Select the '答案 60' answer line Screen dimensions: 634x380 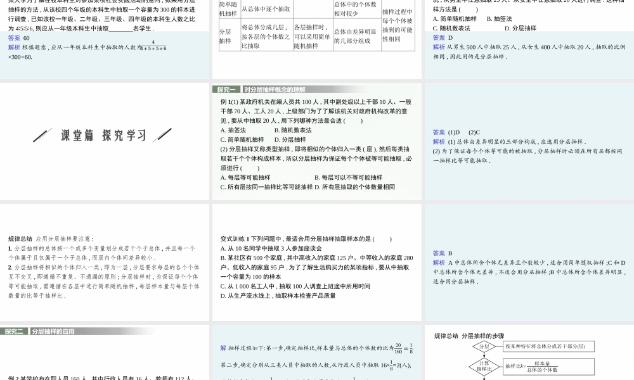[18, 38]
